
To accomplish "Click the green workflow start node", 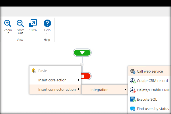I will point(82,53).
